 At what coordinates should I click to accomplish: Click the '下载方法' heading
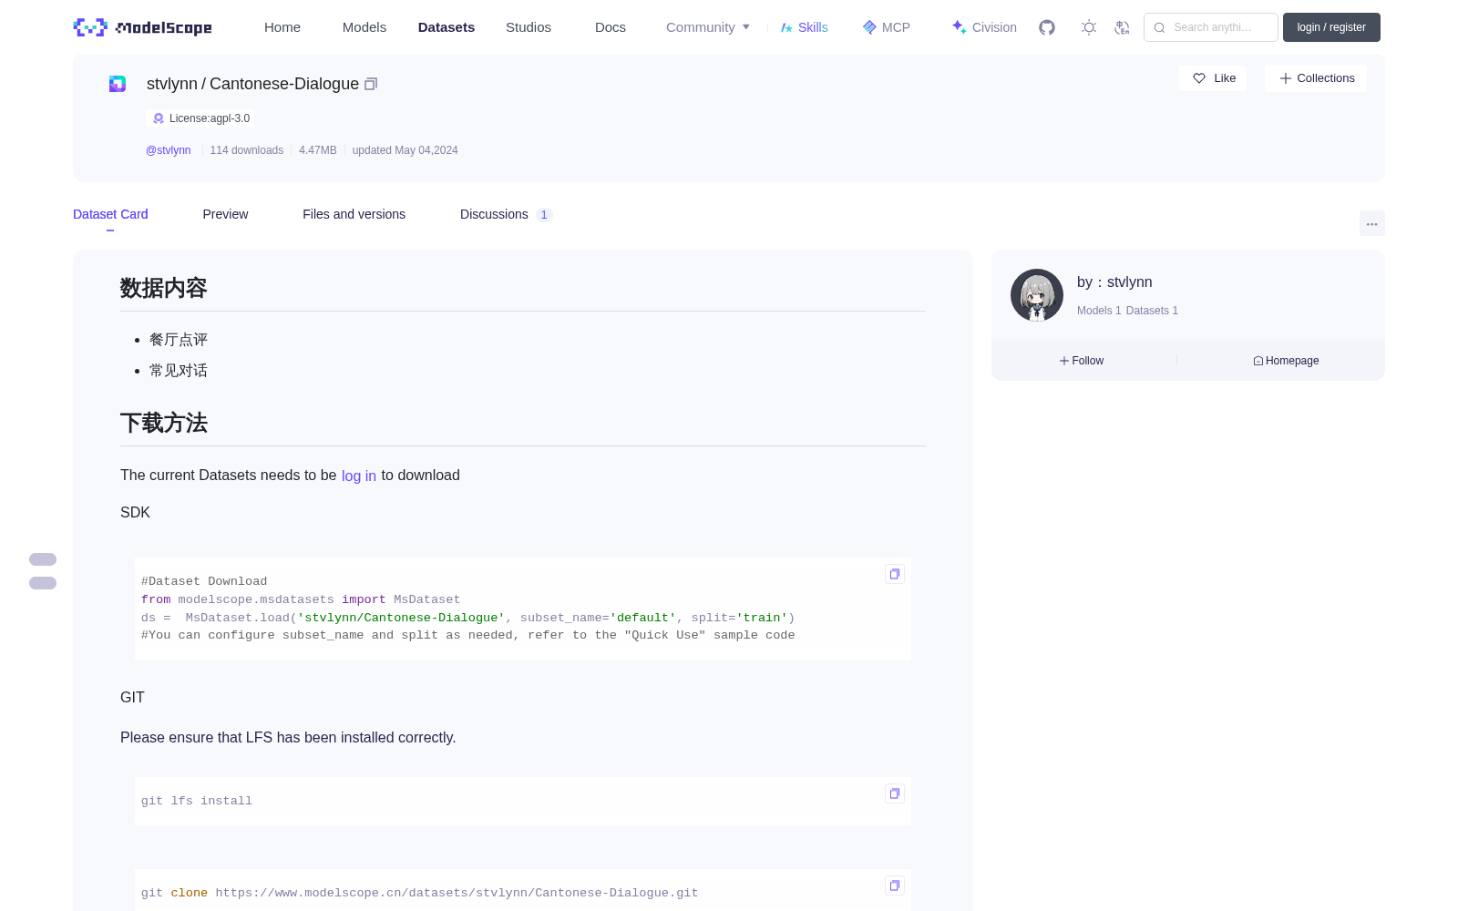point(164,423)
